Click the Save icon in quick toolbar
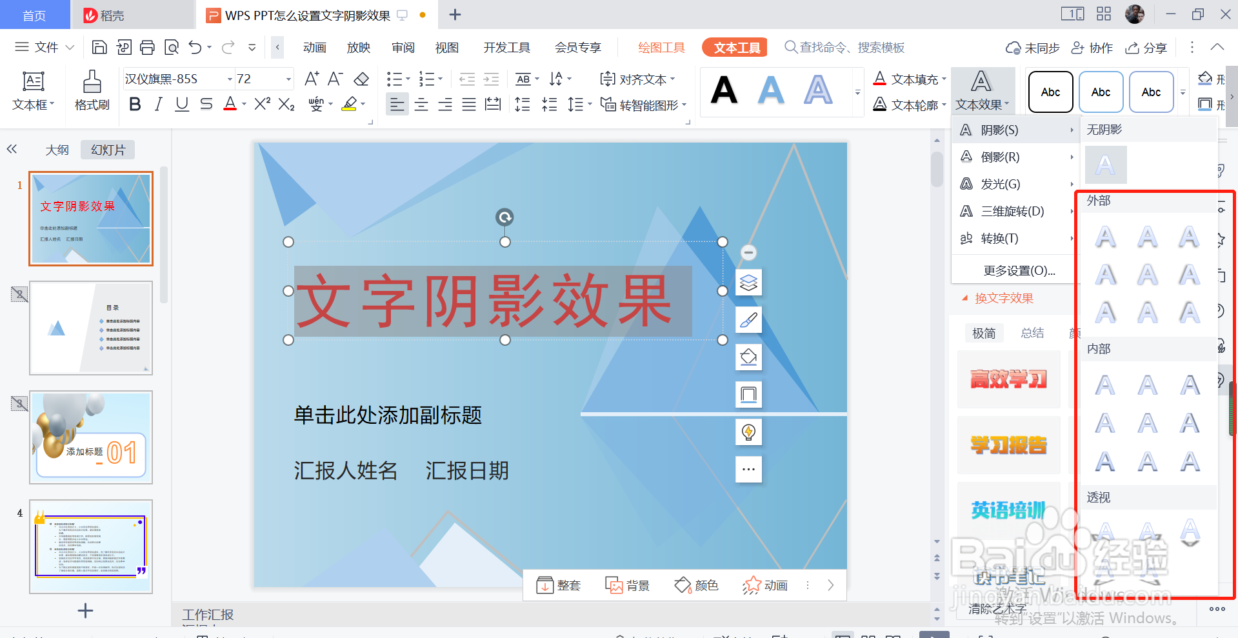The image size is (1238, 638). 99,47
